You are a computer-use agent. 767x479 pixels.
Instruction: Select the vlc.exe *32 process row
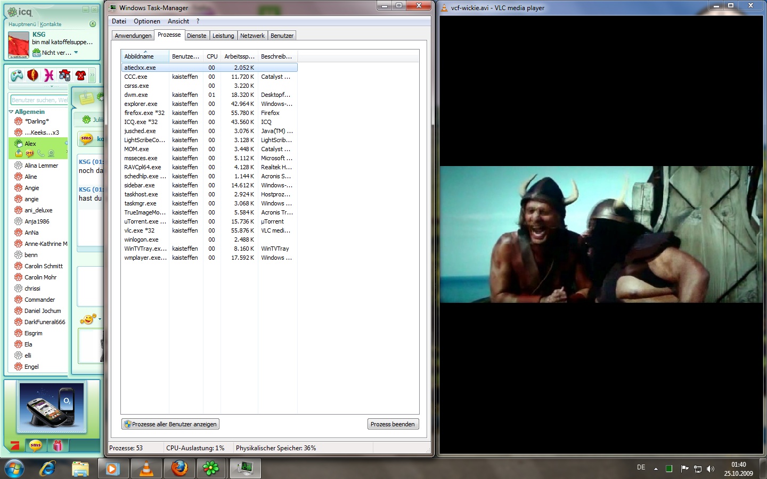tap(209, 230)
